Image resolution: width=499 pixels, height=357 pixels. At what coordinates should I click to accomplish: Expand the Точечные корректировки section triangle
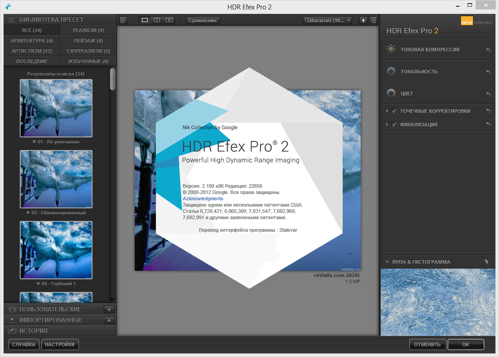387,111
